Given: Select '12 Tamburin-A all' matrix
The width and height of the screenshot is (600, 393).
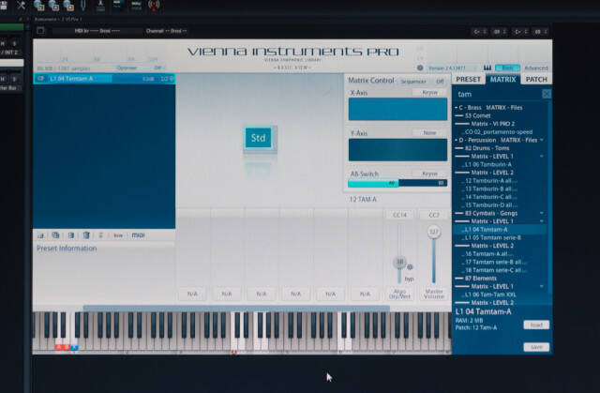Looking at the screenshot, I should (x=491, y=181).
